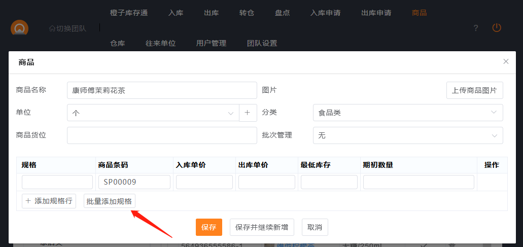Click the 商品条码 SP00009 field
523x247 pixels.
tap(134, 182)
